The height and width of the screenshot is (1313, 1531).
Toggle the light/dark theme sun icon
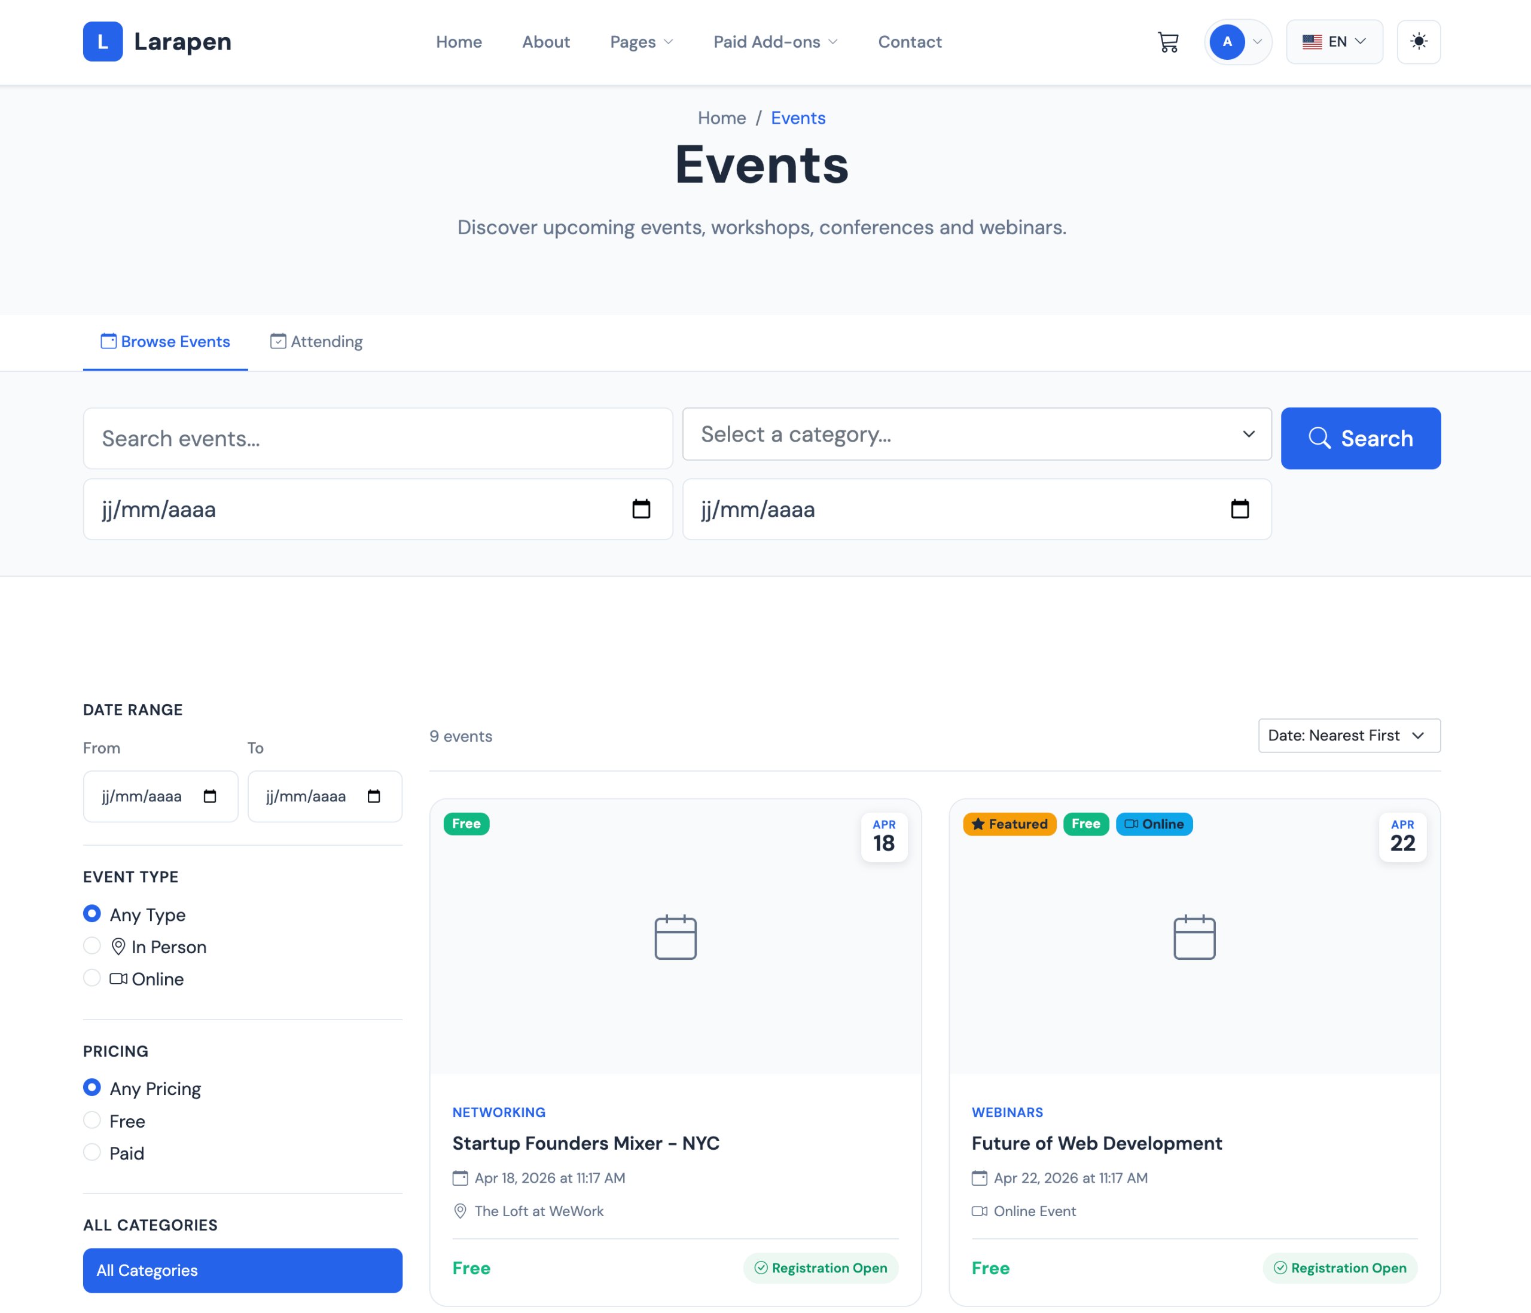tap(1418, 42)
